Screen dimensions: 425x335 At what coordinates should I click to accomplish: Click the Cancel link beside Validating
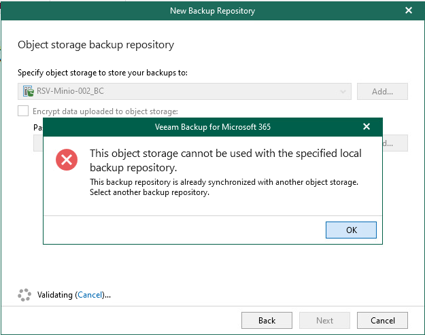tap(90, 295)
